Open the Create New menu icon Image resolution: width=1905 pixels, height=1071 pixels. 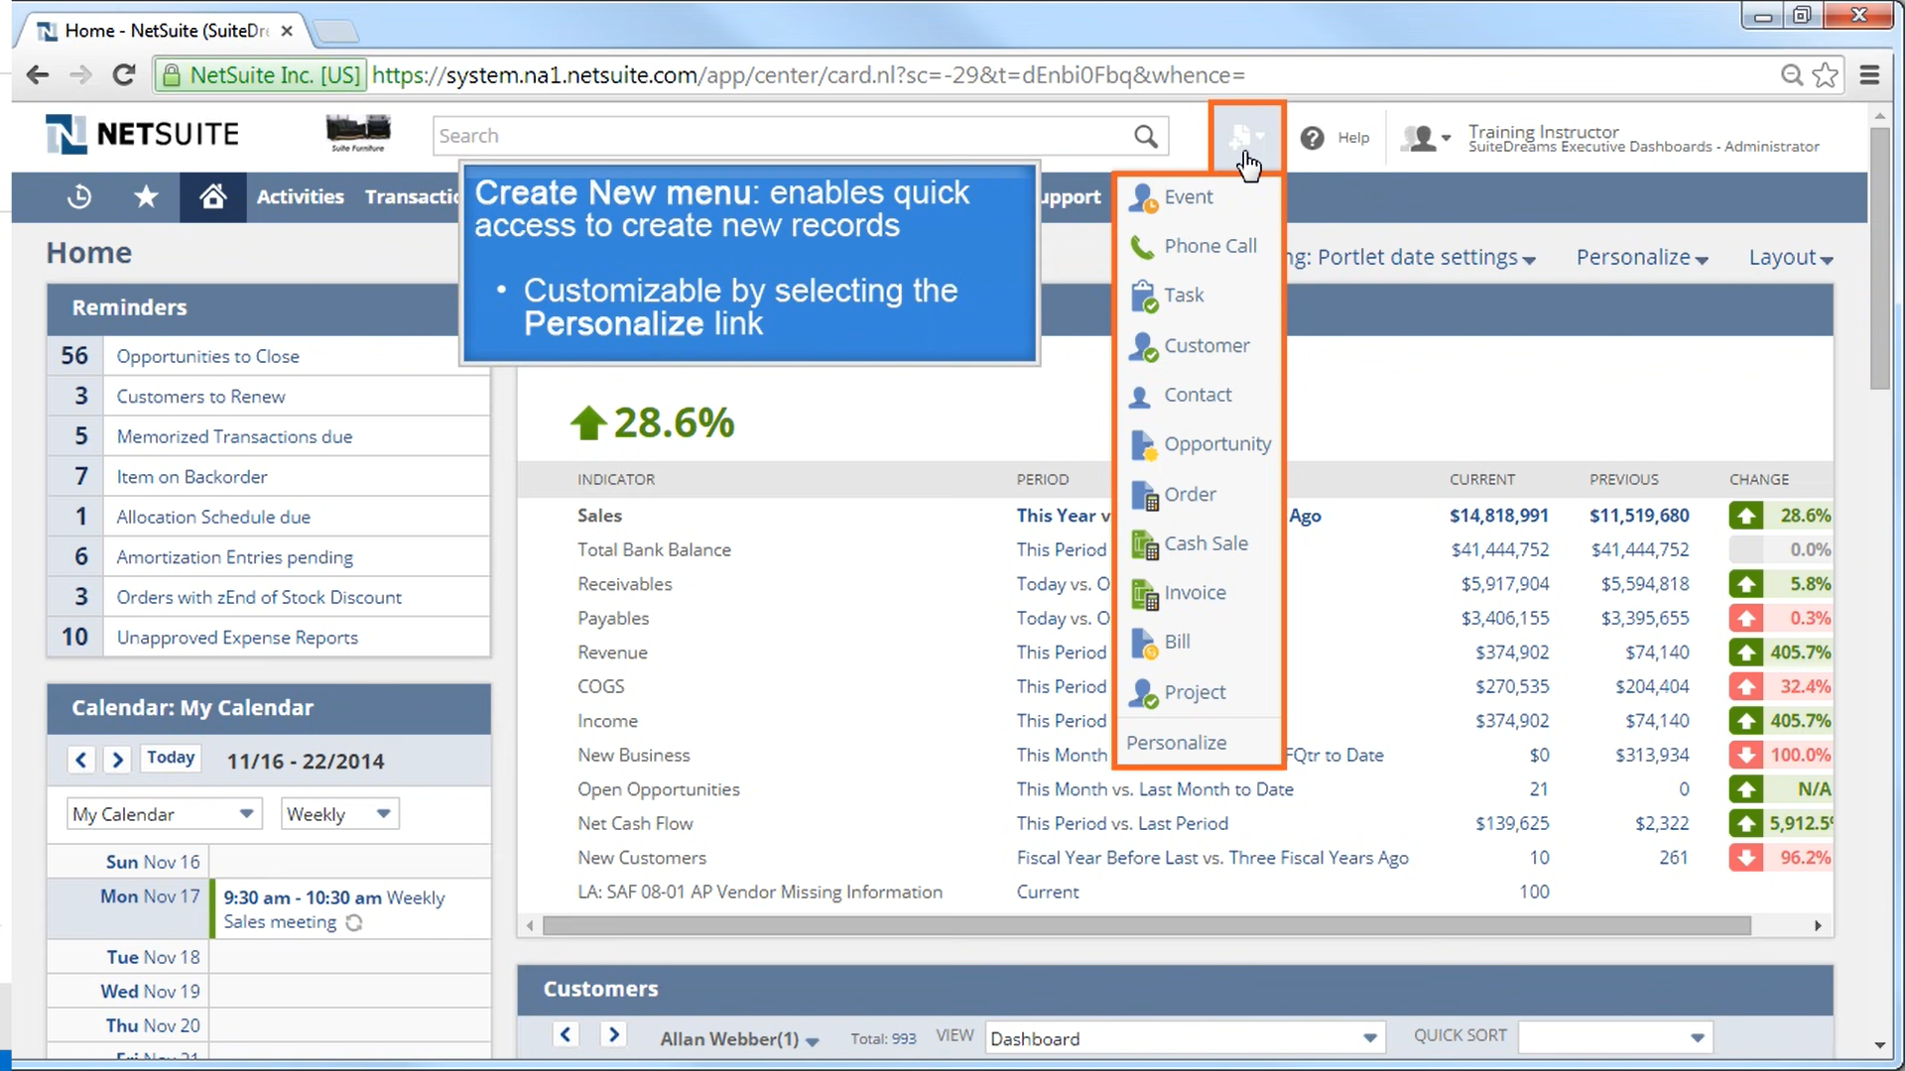pyautogui.click(x=1246, y=137)
